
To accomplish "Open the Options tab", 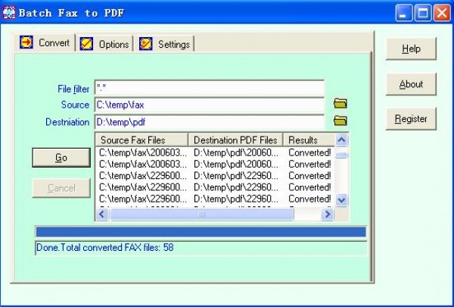I will [x=104, y=44].
